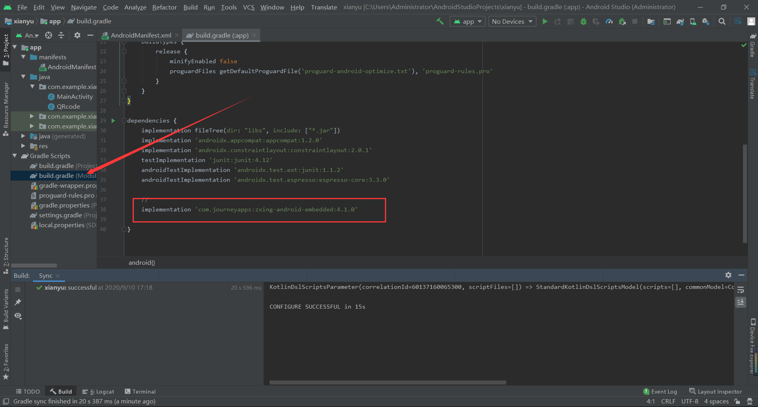The height and width of the screenshot is (407, 758).
Task: Click the user account avatar icon
Action: pyautogui.click(x=751, y=21)
